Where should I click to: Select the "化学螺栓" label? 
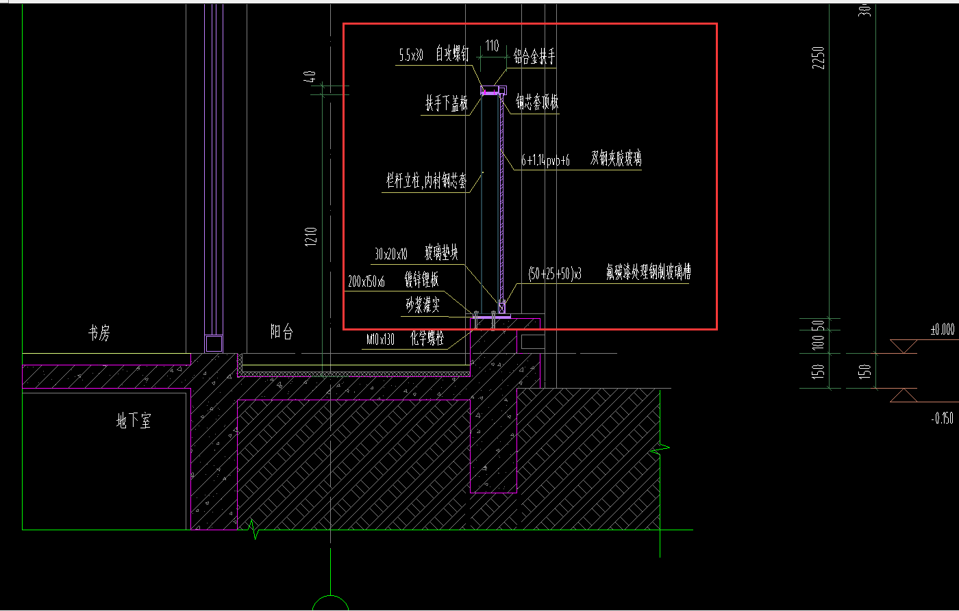[427, 338]
